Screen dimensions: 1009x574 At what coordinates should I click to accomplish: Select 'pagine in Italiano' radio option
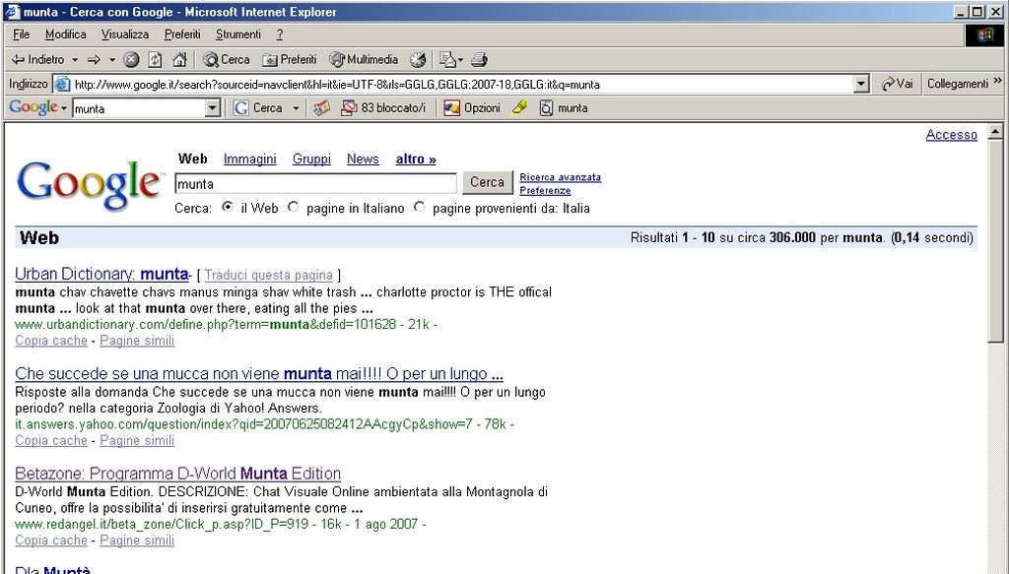tap(293, 208)
